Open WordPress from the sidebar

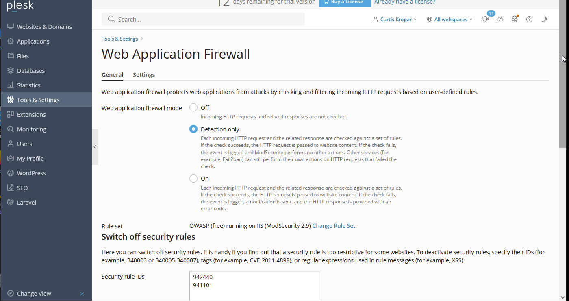tap(31, 173)
